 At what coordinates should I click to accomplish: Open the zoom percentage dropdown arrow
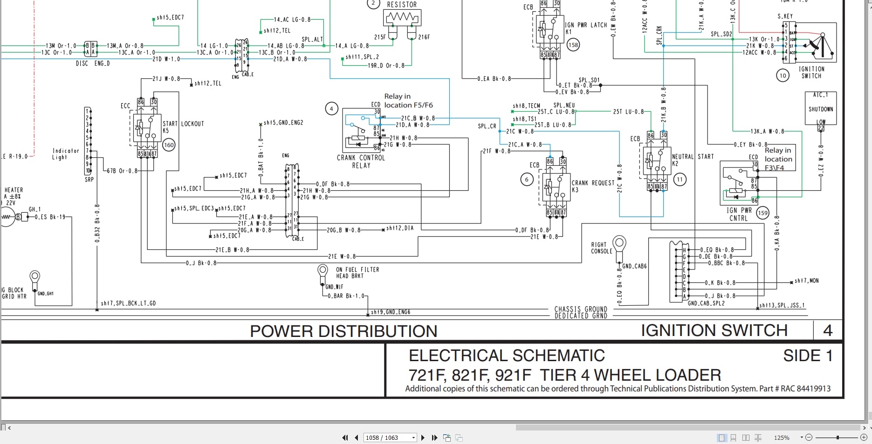pos(802,437)
